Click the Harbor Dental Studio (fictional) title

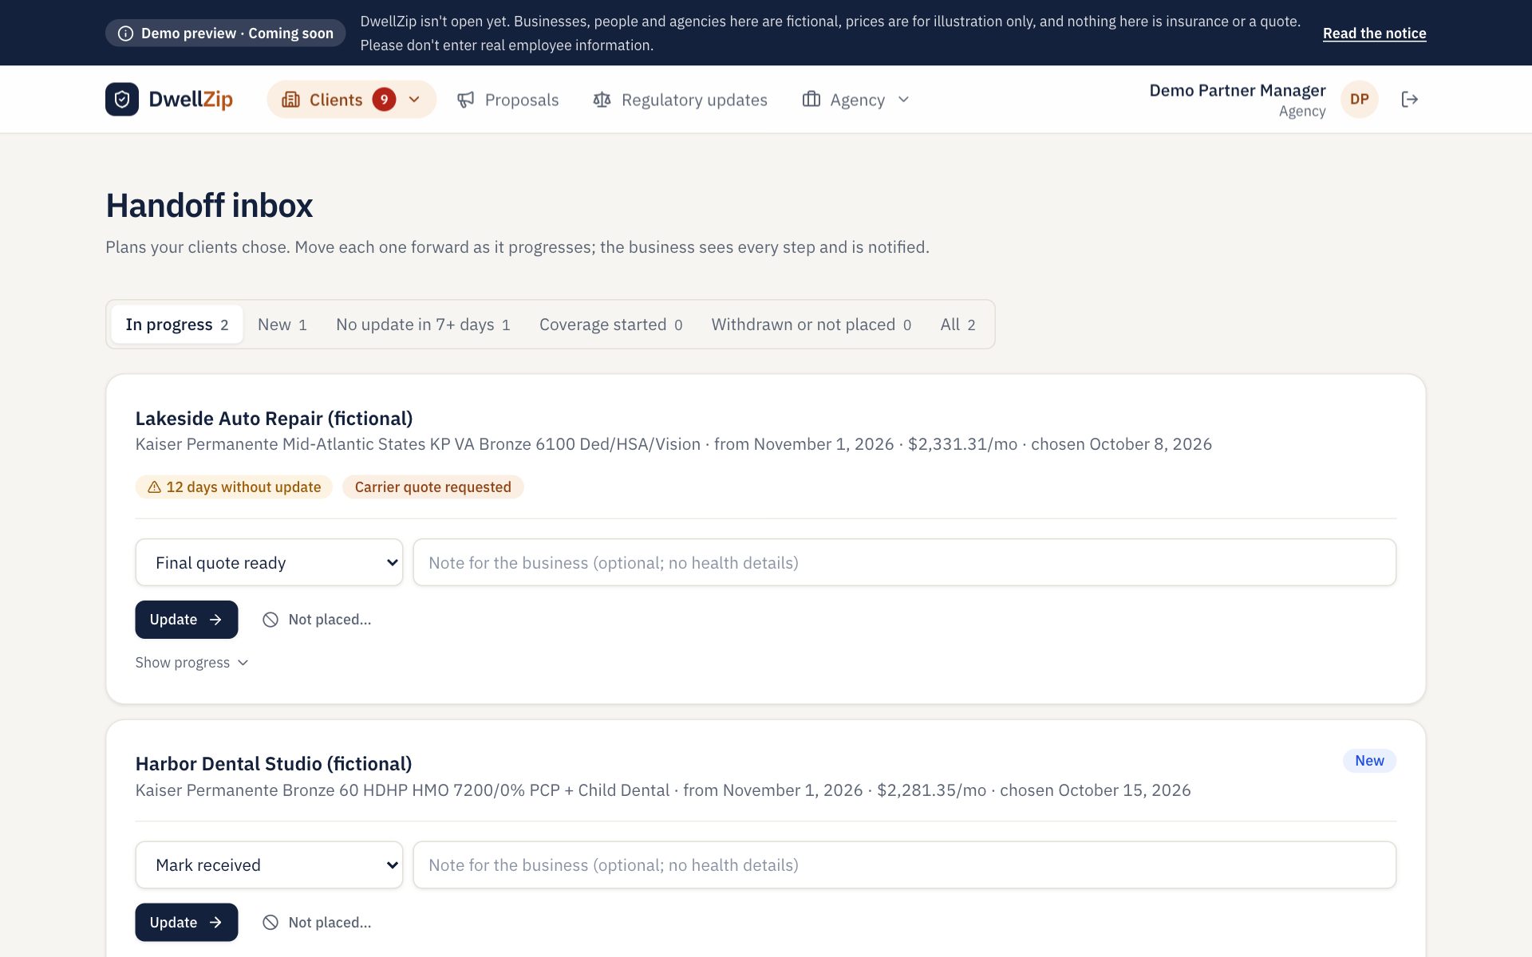point(274,764)
